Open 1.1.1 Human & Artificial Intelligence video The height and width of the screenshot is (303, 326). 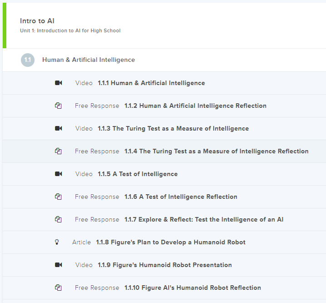coord(151,83)
